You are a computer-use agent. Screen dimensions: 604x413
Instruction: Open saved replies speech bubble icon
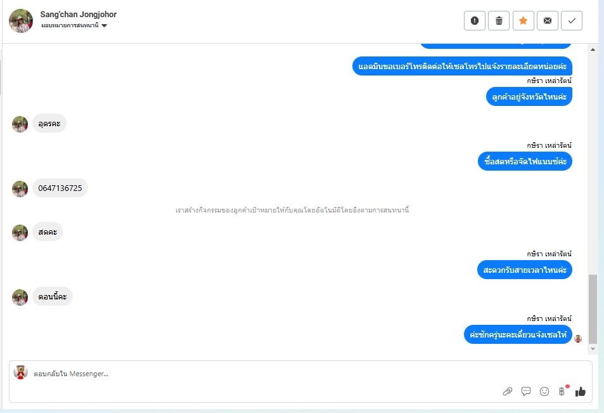pyautogui.click(x=526, y=391)
